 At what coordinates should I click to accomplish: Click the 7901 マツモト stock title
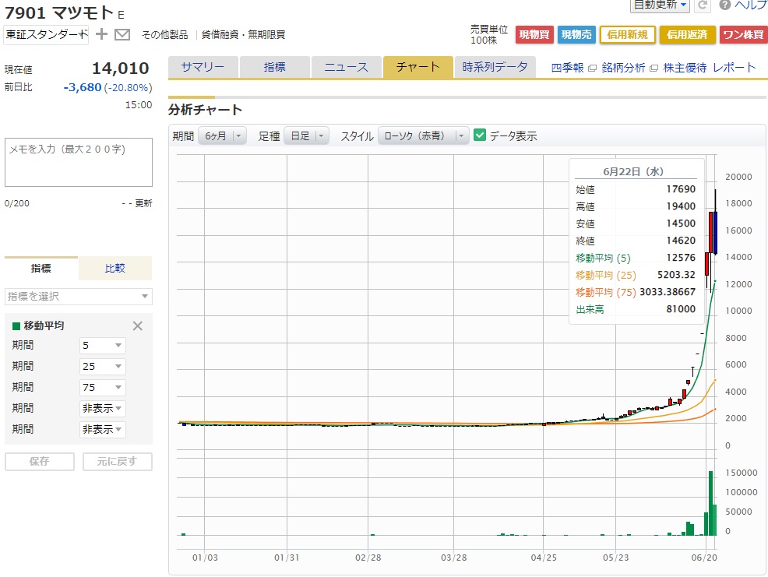point(59,12)
